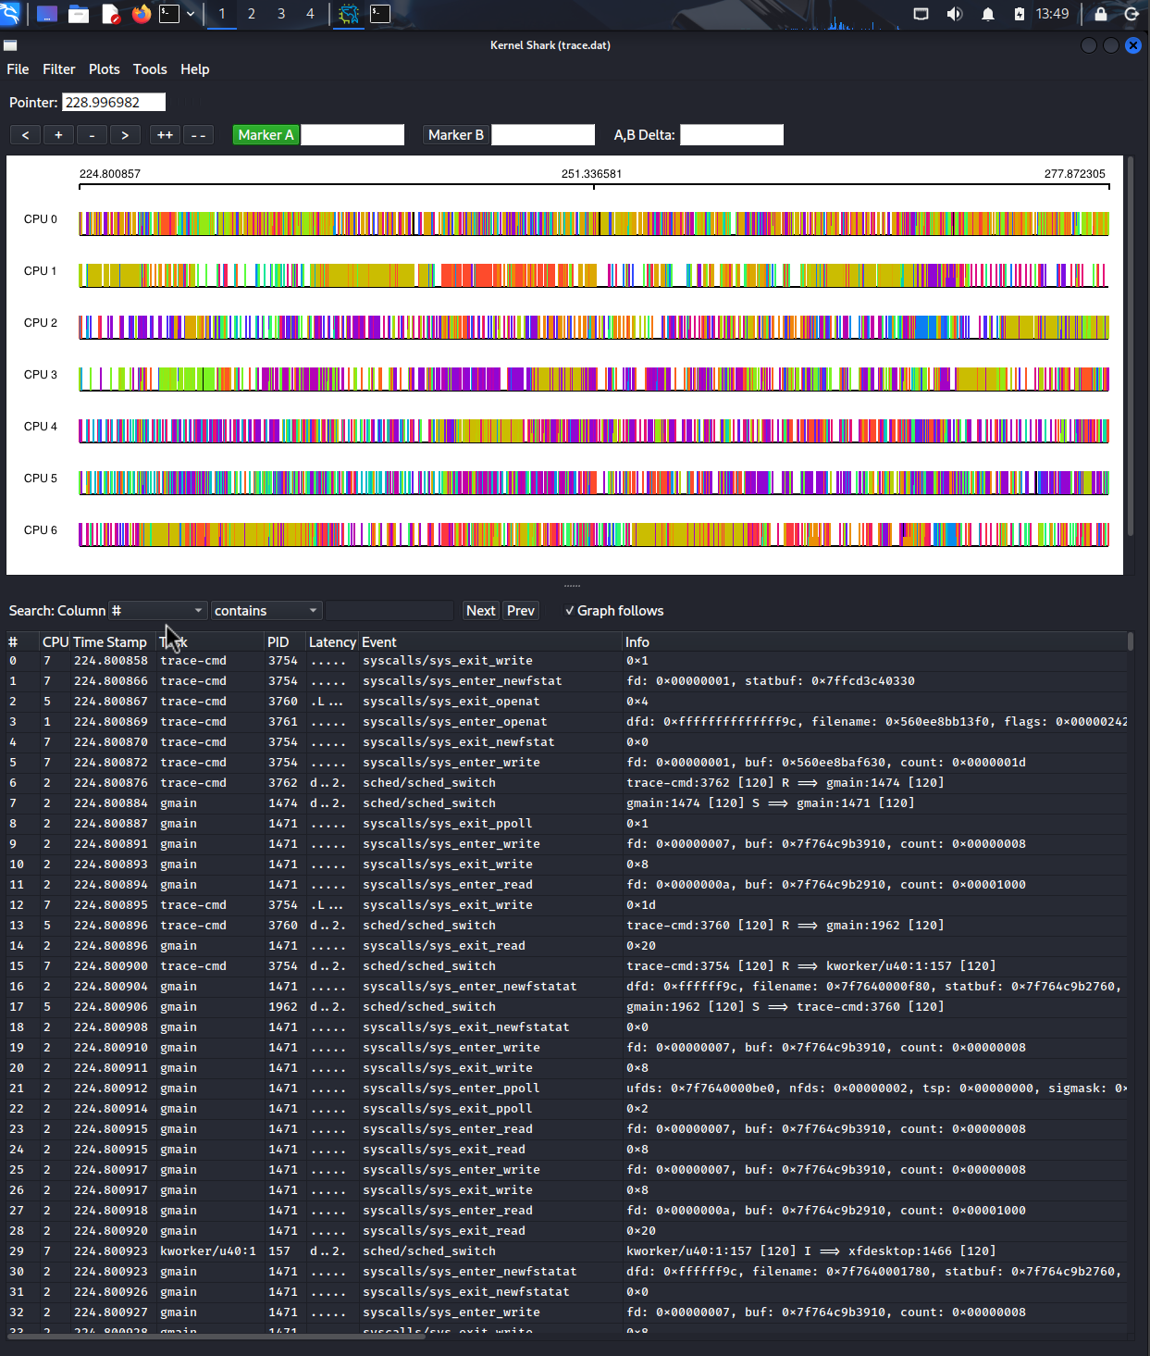The width and height of the screenshot is (1150, 1356).
Task: Select row 6 trace-cmd sched/sched_switch event
Action: [x=566, y=783]
